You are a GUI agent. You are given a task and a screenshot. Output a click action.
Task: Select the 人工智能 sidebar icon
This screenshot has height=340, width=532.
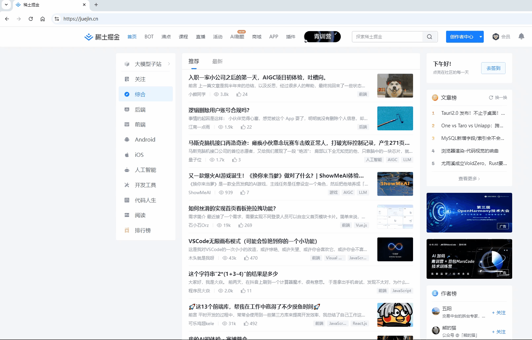[x=127, y=170]
